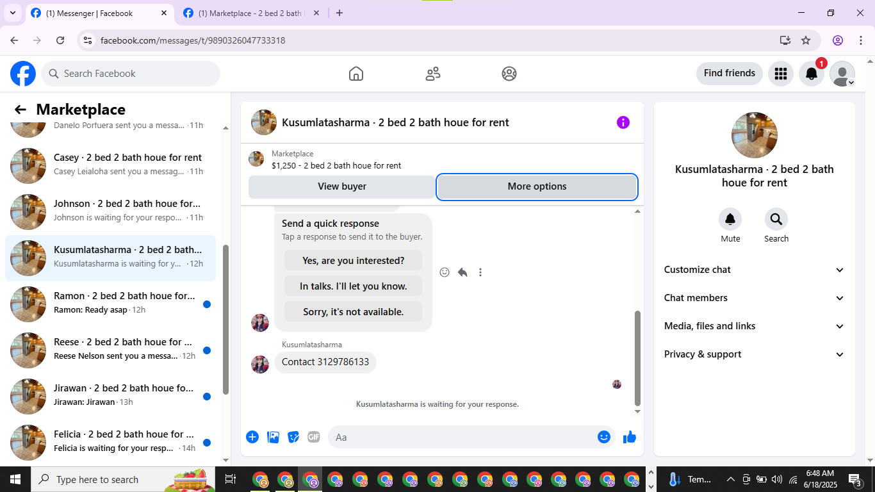Focus the Search Facebook field
This screenshot has width=875, height=492.
click(131, 74)
